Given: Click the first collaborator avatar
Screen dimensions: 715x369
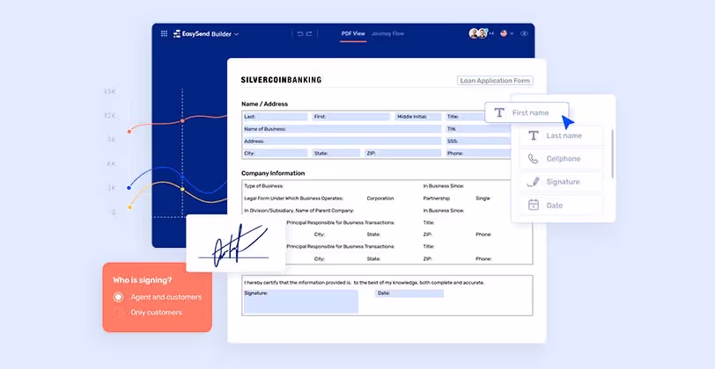Looking at the screenshot, I should [x=474, y=33].
